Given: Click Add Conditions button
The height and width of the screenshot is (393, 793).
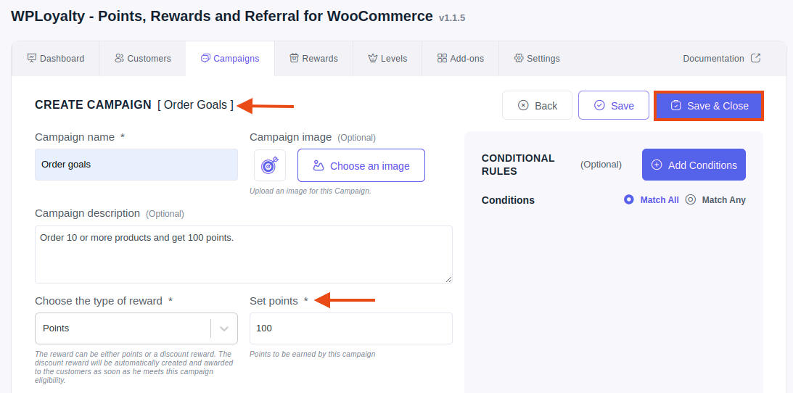Looking at the screenshot, I should pyautogui.click(x=694, y=165).
